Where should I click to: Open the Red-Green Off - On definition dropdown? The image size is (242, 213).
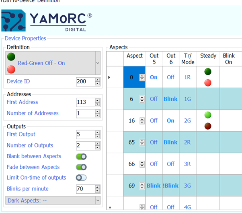pos(98,63)
